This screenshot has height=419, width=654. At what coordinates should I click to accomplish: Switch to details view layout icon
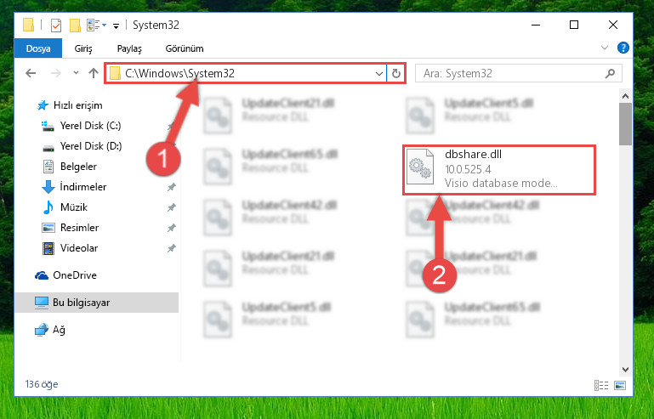(601, 385)
